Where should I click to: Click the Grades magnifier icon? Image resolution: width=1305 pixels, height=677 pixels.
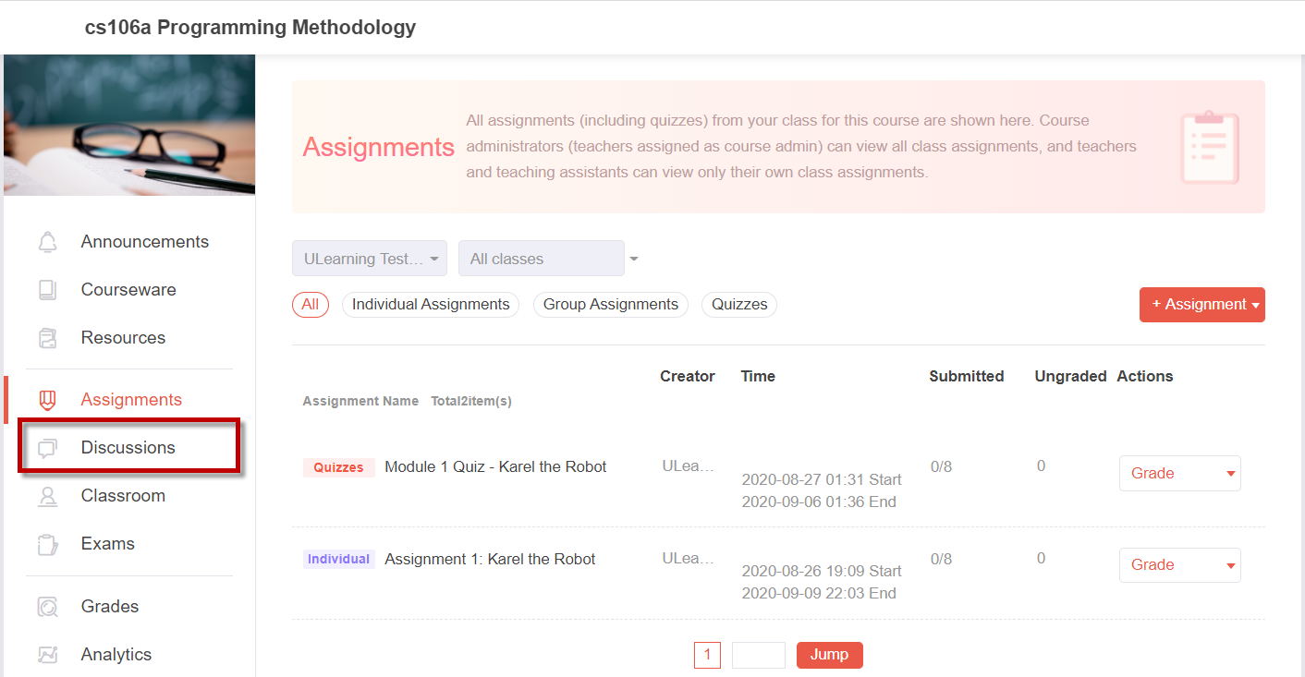47,607
